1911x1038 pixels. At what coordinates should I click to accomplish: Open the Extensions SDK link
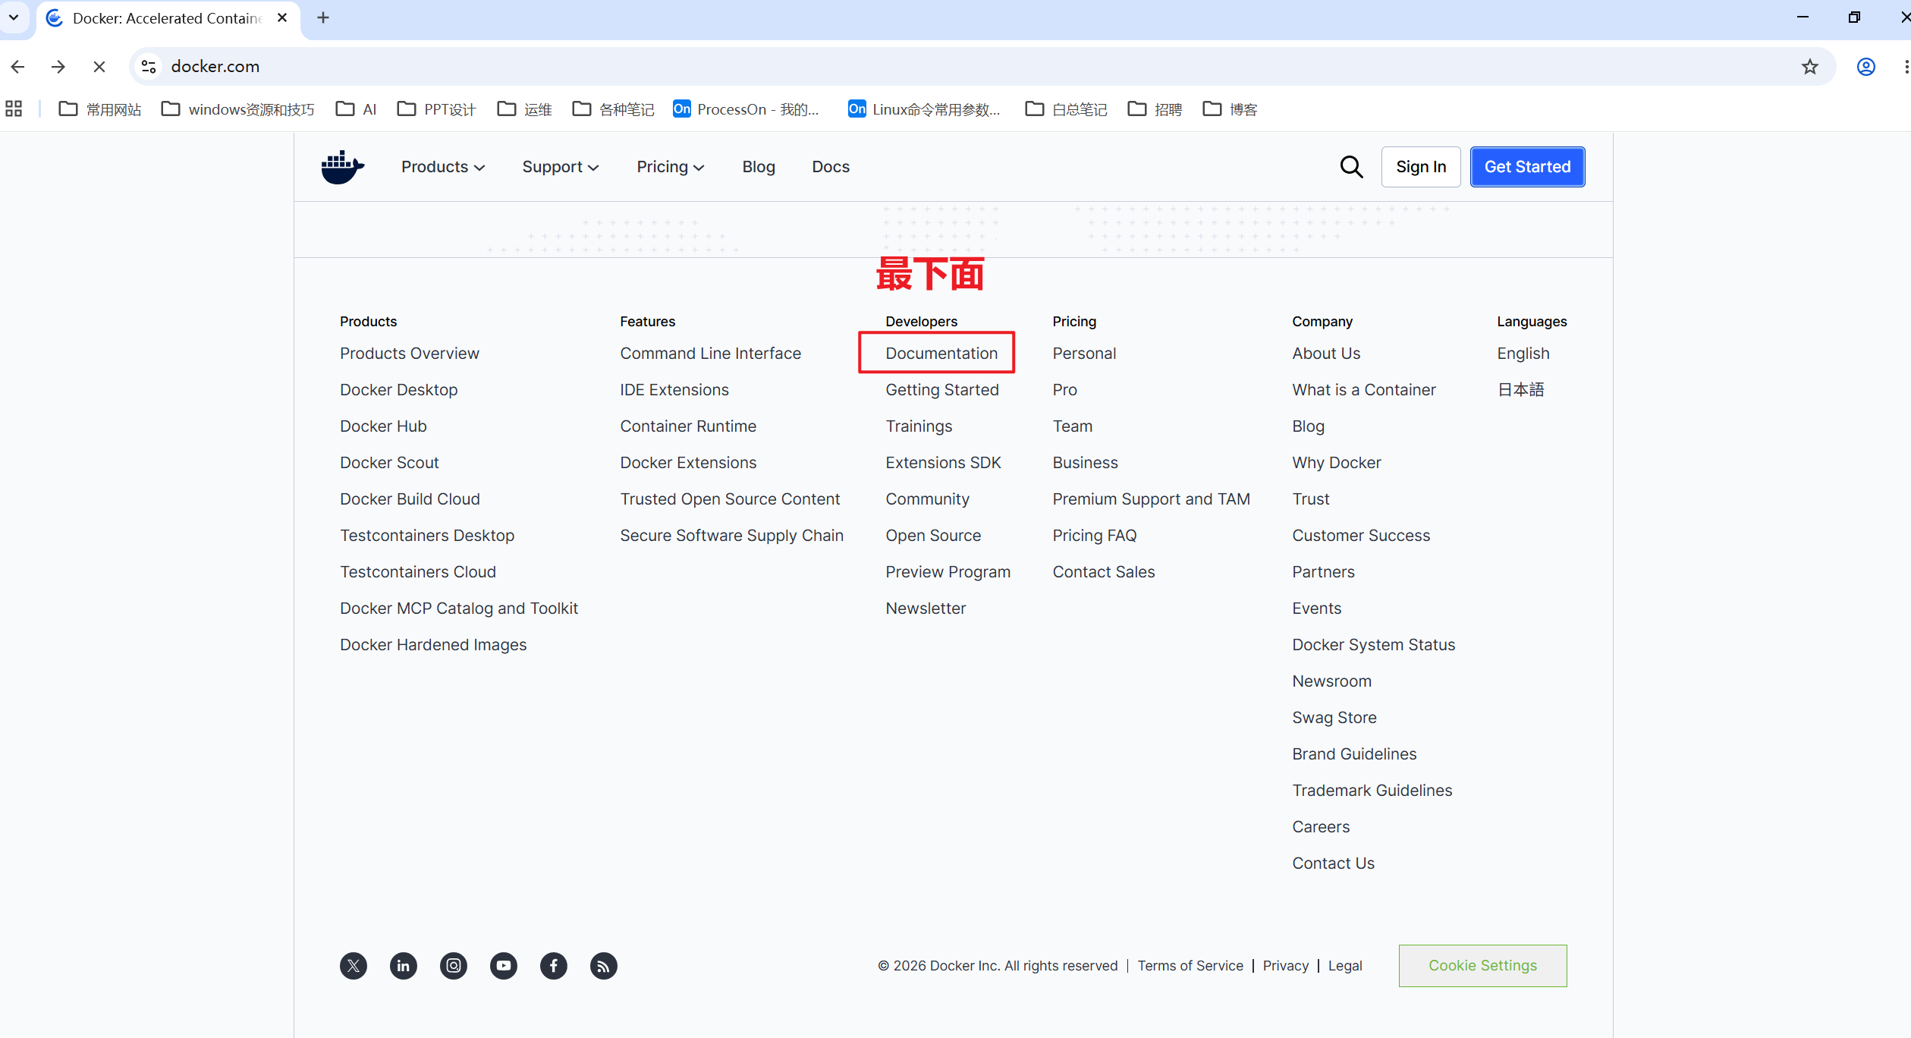coord(943,463)
